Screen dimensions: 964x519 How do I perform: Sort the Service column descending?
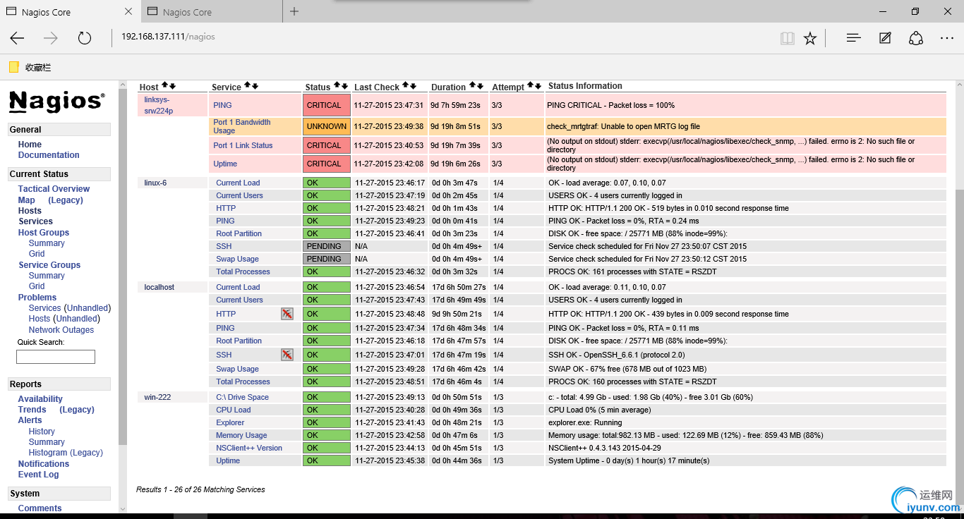pos(255,86)
